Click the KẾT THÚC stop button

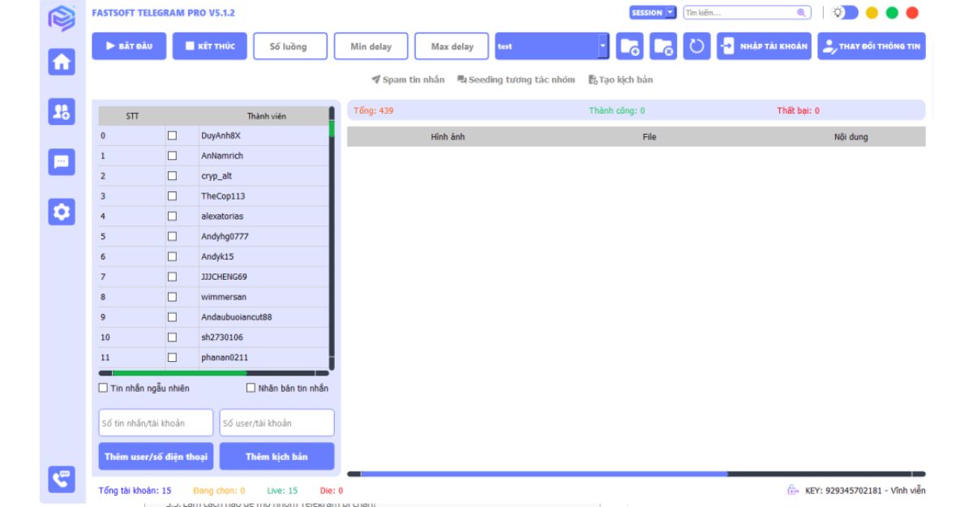(x=209, y=46)
